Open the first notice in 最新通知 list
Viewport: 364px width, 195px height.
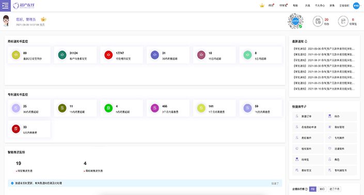pyautogui.click(x=324, y=49)
